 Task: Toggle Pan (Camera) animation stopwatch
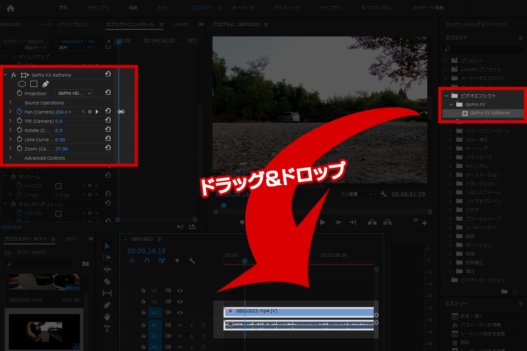click(19, 112)
